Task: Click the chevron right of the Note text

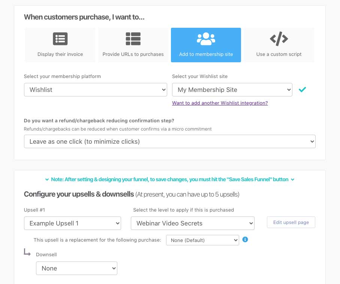Action: pyautogui.click(x=292, y=179)
